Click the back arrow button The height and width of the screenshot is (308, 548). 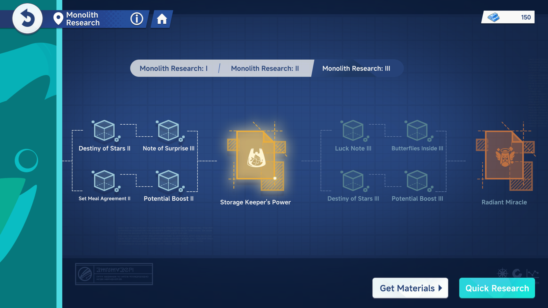[27, 19]
